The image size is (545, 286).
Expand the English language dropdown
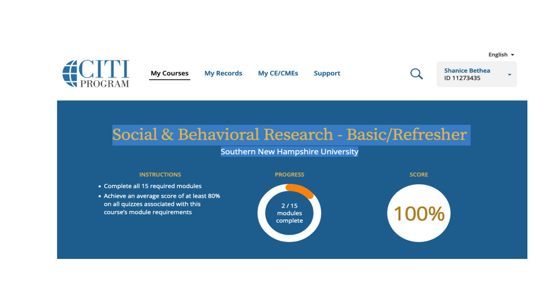(501, 55)
